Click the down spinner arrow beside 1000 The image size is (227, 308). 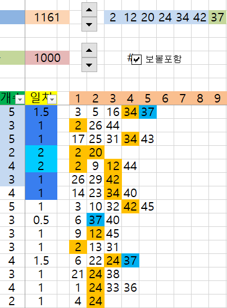point(89,65)
